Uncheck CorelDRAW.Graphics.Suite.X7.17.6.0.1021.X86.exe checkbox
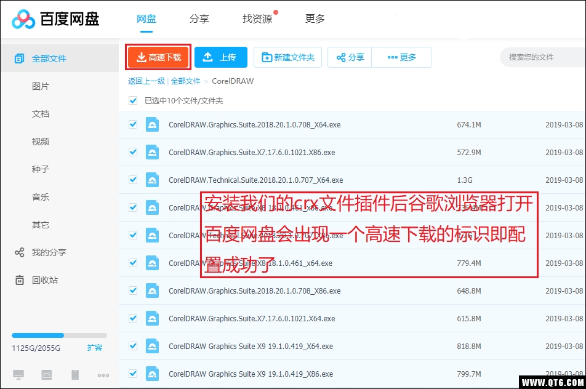The width and height of the screenshot is (586, 389). [133, 152]
